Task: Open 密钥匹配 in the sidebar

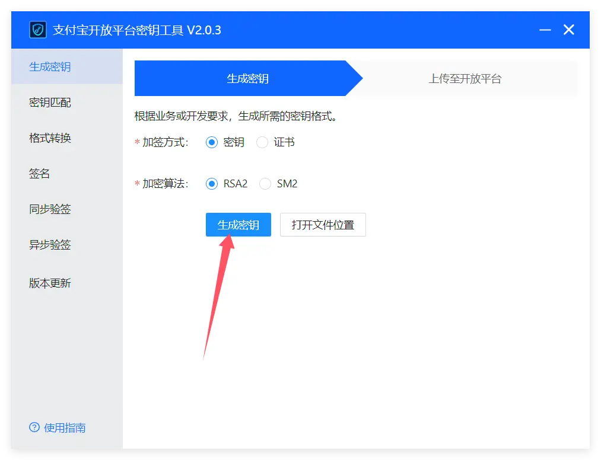Action: [x=50, y=103]
